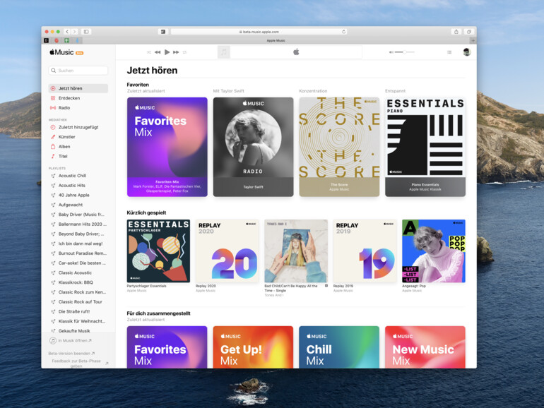Show Safari tab overview

click(x=468, y=32)
